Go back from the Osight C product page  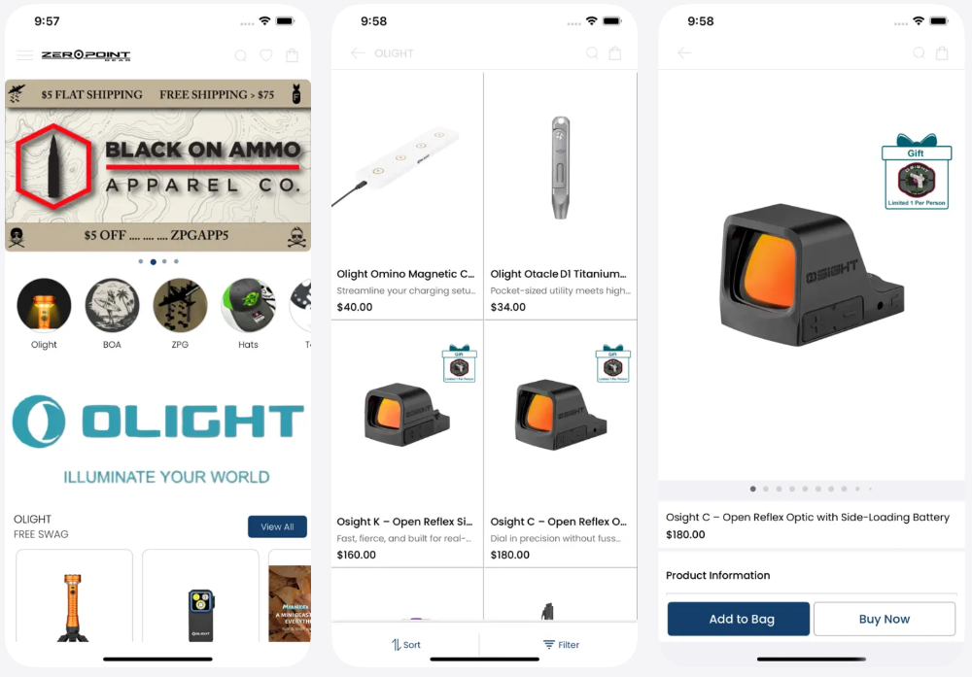[684, 53]
